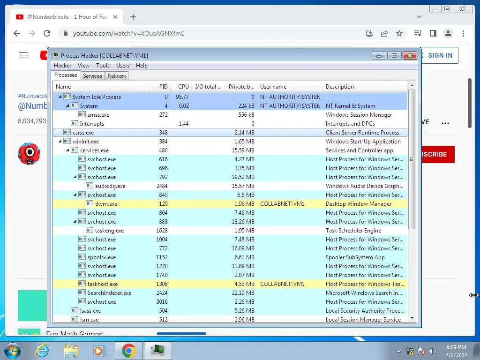Click the more actions ellipsis on YouTube
The height and width of the screenshot is (360, 480).
click(x=445, y=123)
